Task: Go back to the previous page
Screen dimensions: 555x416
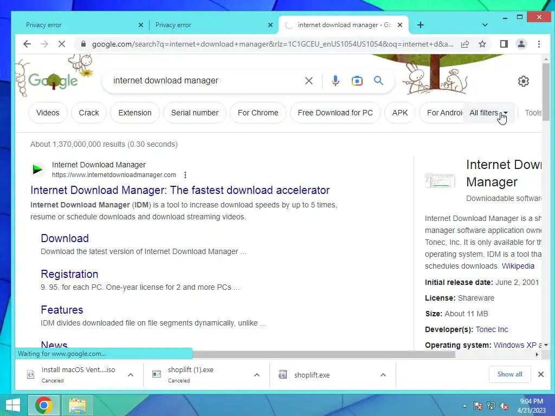Action: [27, 44]
